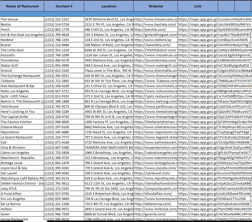This screenshot has width=252, height=222.
Task: Click the "800 W Olympic Blvd A-115" address
Action: pyautogui.click(x=109, y=107)
